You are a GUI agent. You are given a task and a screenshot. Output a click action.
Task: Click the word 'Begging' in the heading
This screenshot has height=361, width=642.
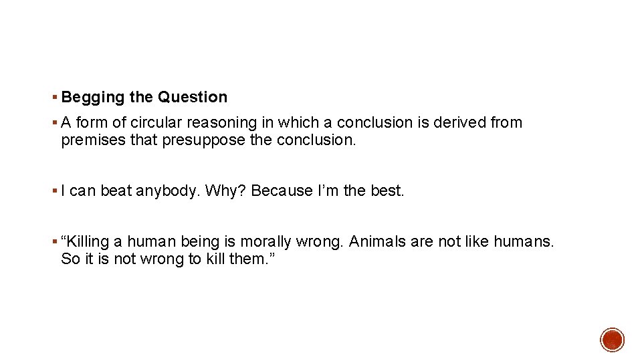coord(93,98)
